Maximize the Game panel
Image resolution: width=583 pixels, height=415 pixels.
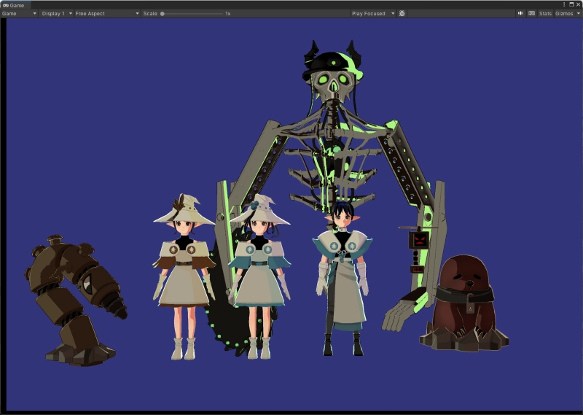click(x=571, y=4)
